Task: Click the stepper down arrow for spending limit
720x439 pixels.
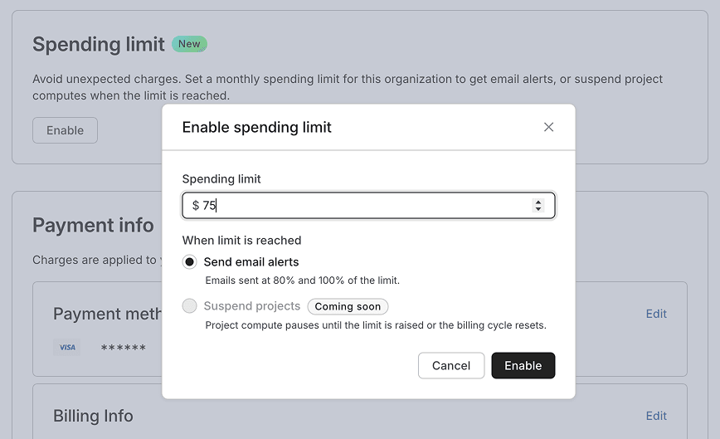Action: [538, 208]
